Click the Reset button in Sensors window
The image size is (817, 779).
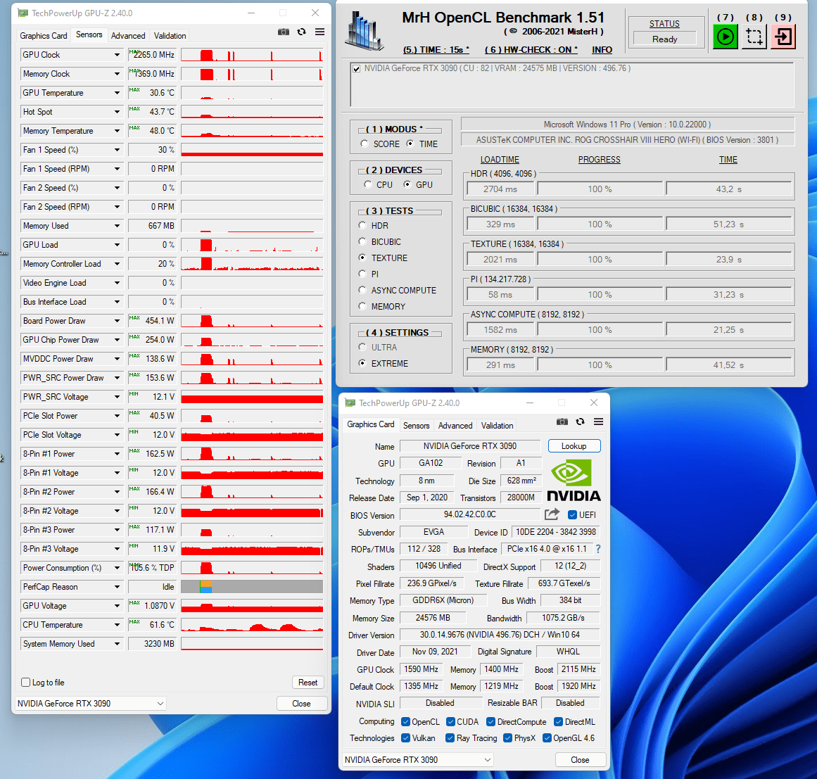(308, 683)
